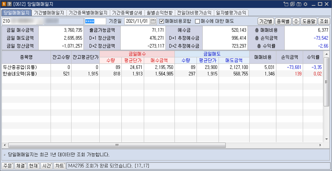
Task: Open the 전일대비평가손익 tab
Action: (x=194, y=13)
